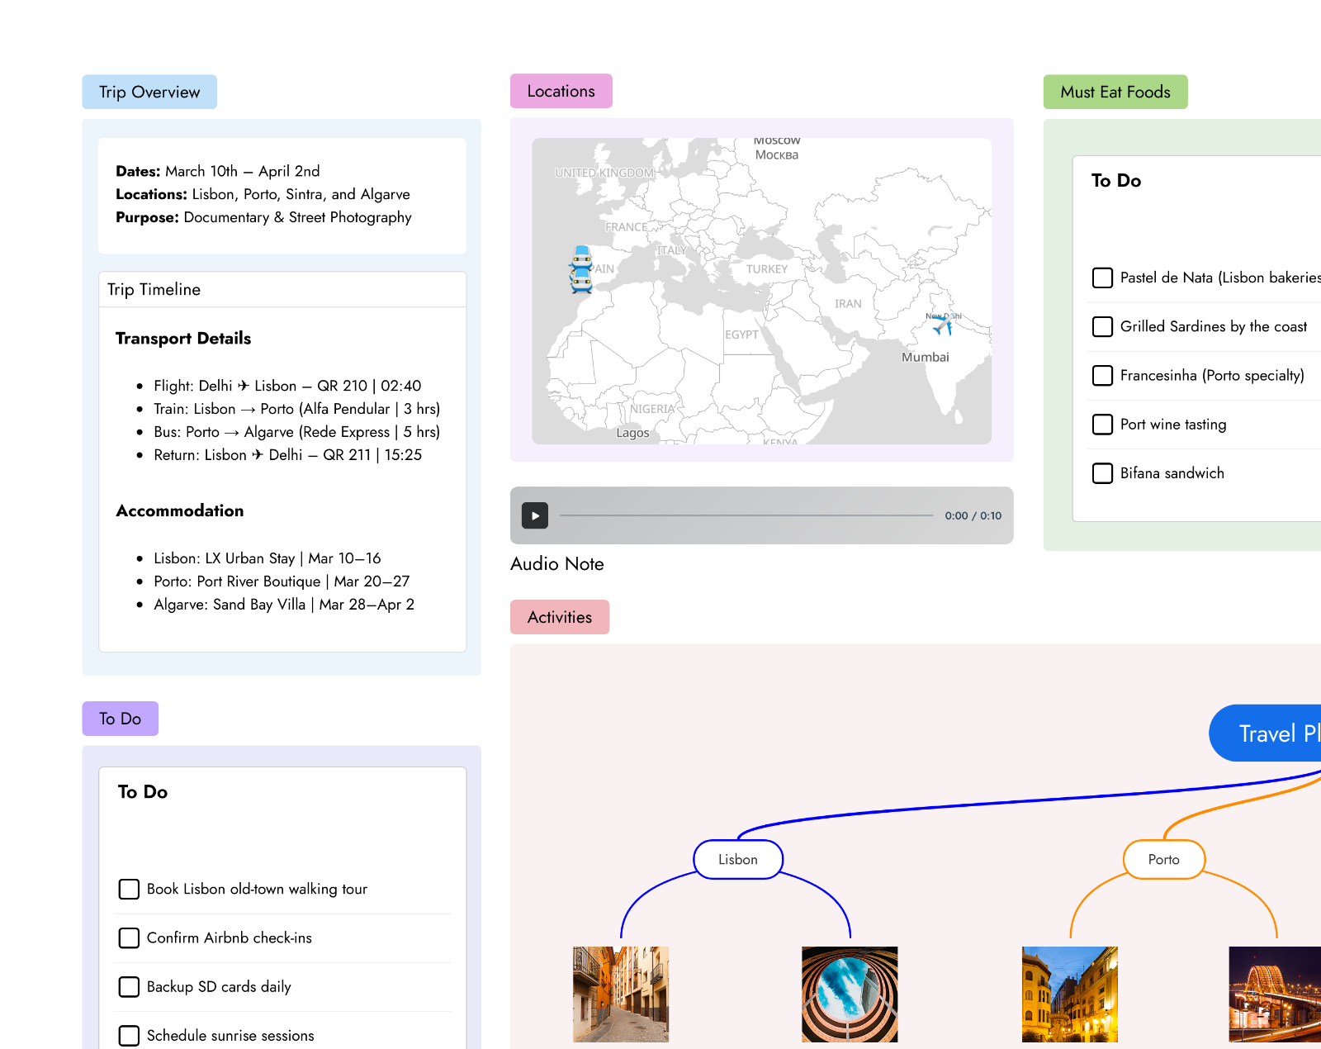Click the airplane marker near New Delhi

pos(942,325)
